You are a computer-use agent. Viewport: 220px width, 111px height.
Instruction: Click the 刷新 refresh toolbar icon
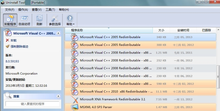(39, 20)
